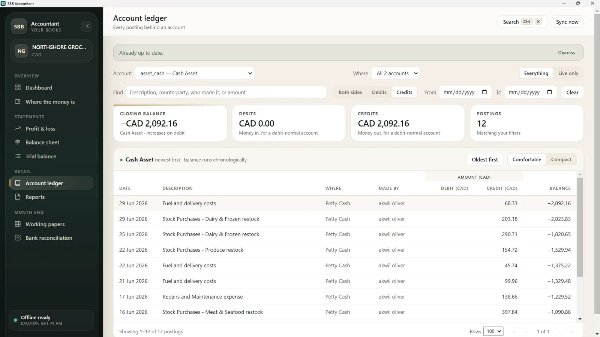Image resolution: width=600 pixels, height=337 pixels.
Task: Open the NORTHSHORE GROC company switcher
Action: pos(52,51)
